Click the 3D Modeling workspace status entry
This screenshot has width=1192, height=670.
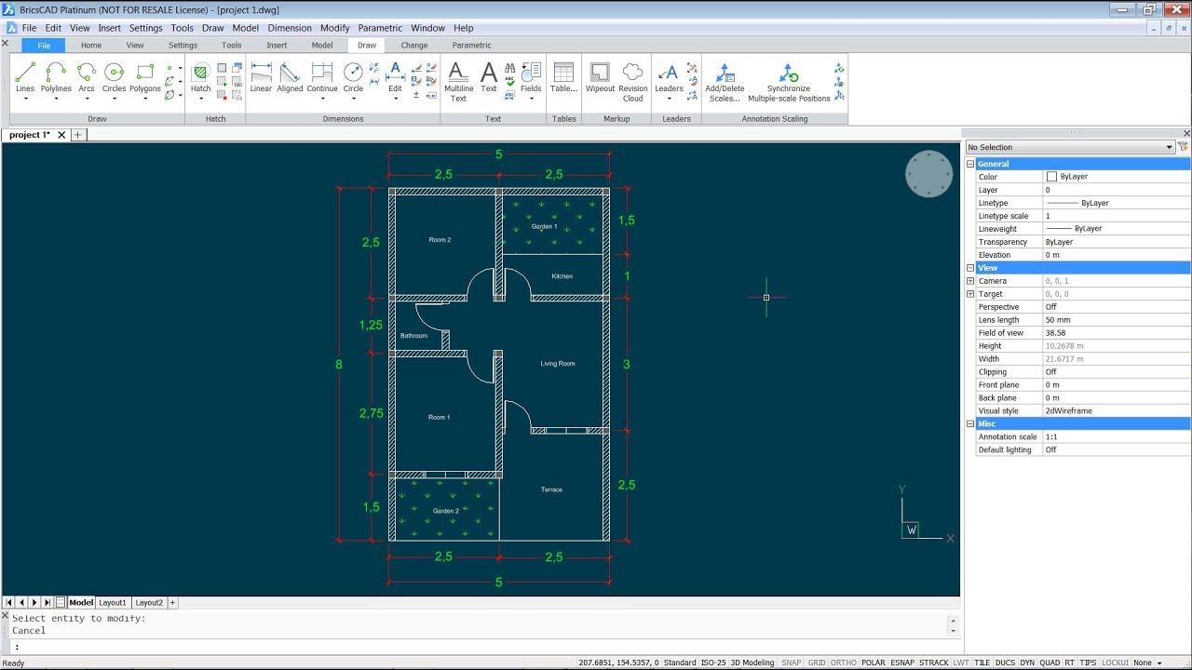pos(752,663)
